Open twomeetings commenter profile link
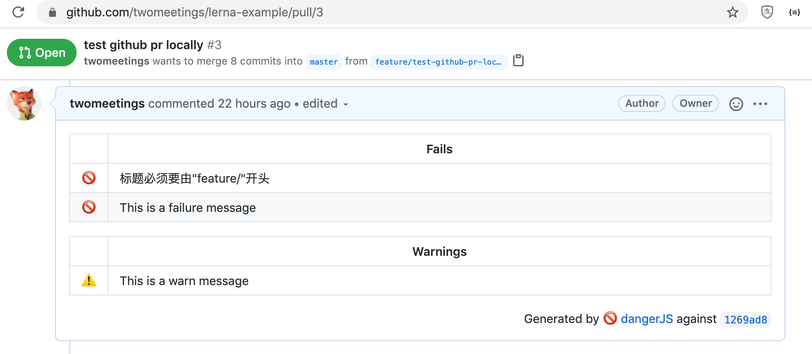 tap(107, 103)
